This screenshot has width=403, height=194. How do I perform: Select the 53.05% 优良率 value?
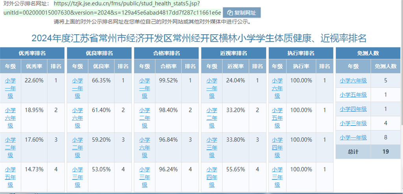[101, 169]
